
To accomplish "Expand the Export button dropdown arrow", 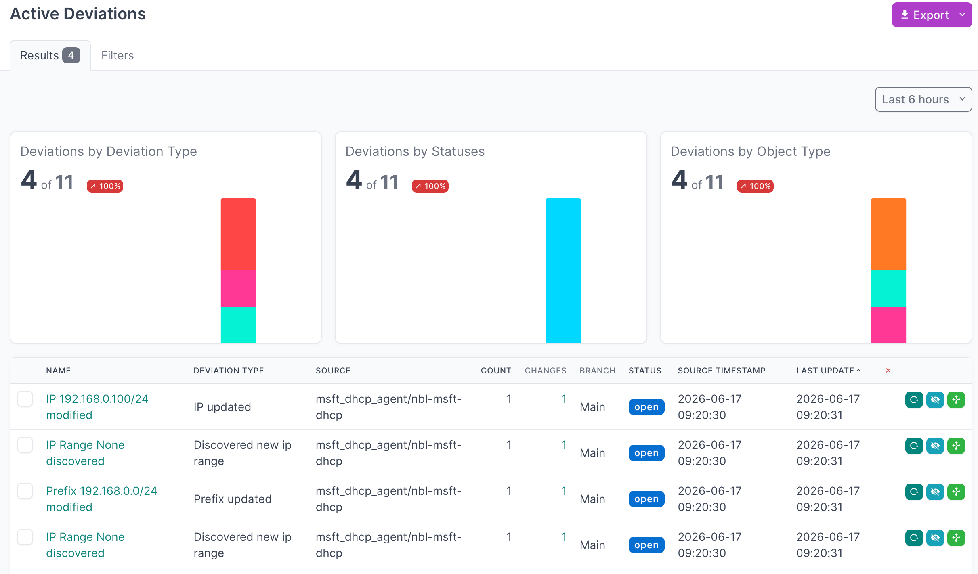I will (x=962, y=15).
